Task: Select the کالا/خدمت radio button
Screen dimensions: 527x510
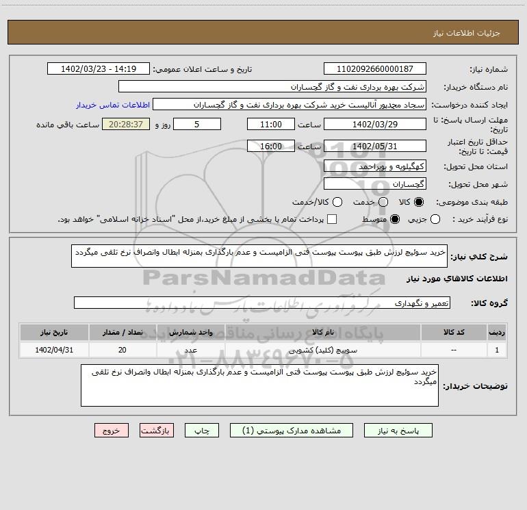Action: click(x=337, y=202)
